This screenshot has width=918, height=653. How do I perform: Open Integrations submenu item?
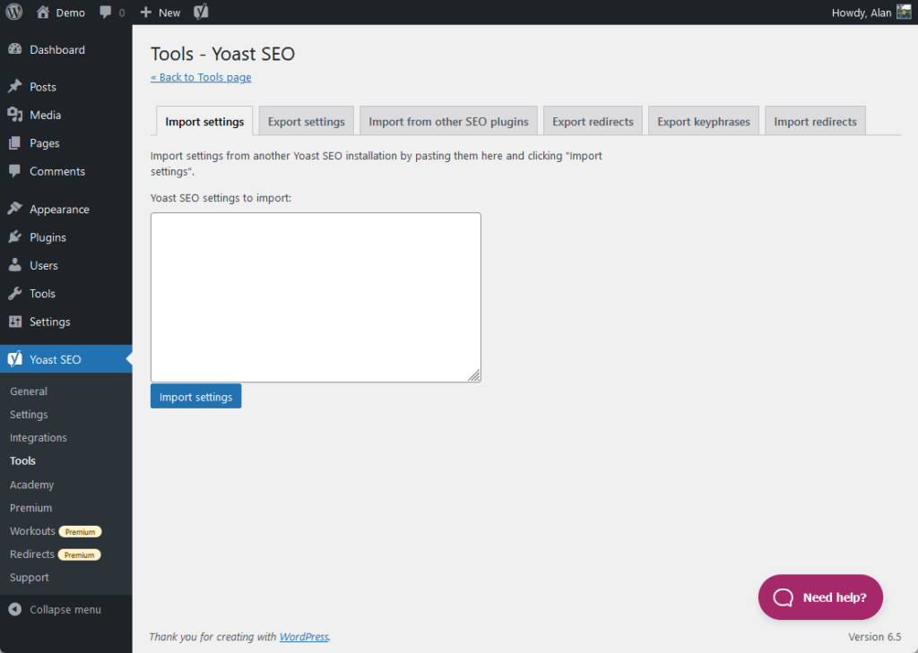pos(38,438)
